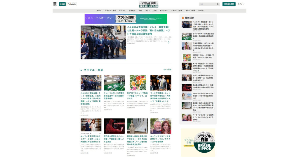Open the スポーツ・音楽 navigation item
Image resolution: width=299 pixels, height=157 pixels.
[177, 11]
